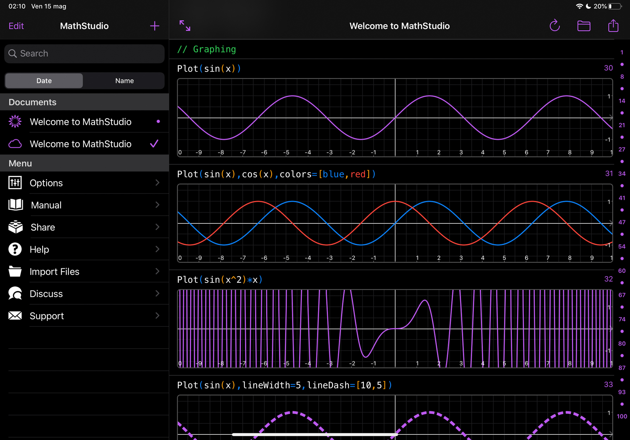Select entry number 30 beside the first plot

608,68
